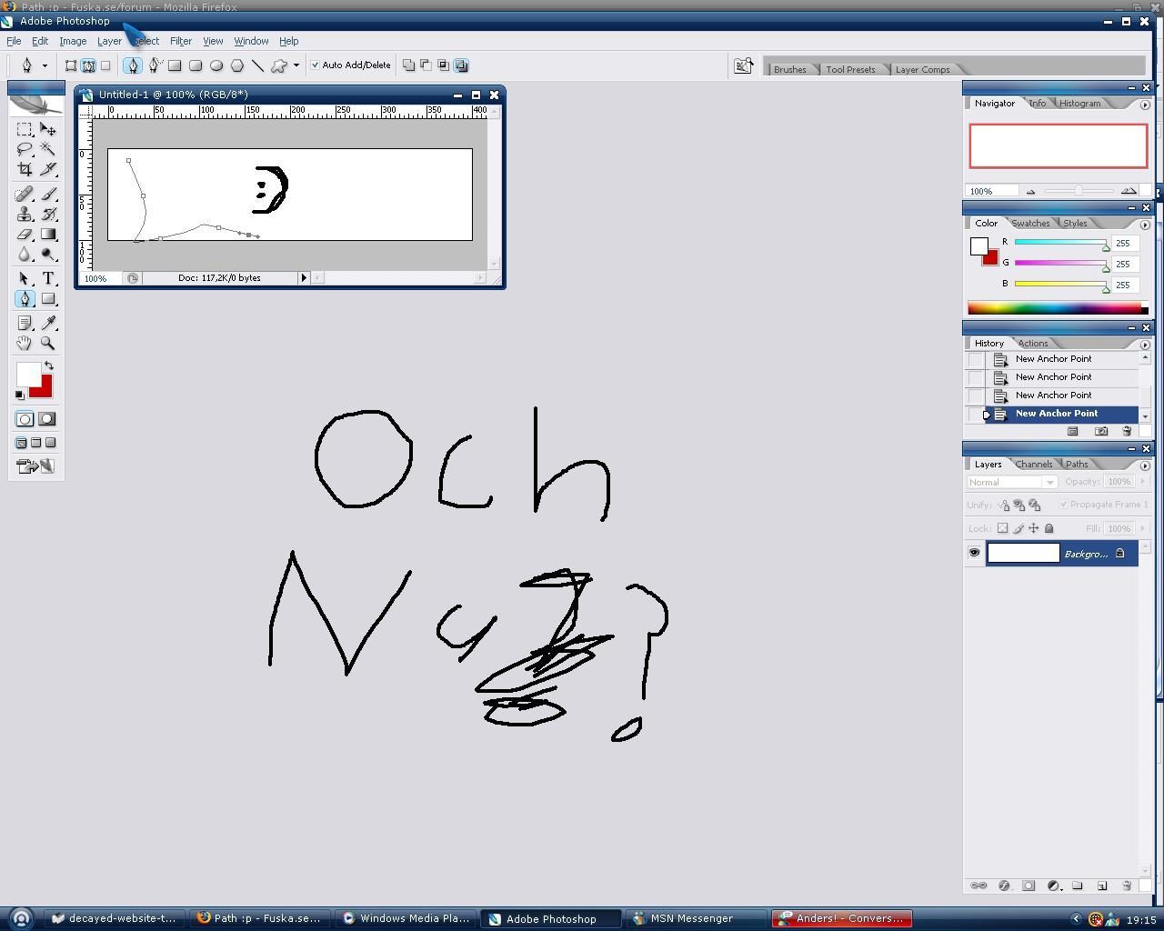Viewport: 1164px width, 931px height.
Task: Click the zoom percentage field in Navigator
Action: pyautogui.click(x=991, y=191)
